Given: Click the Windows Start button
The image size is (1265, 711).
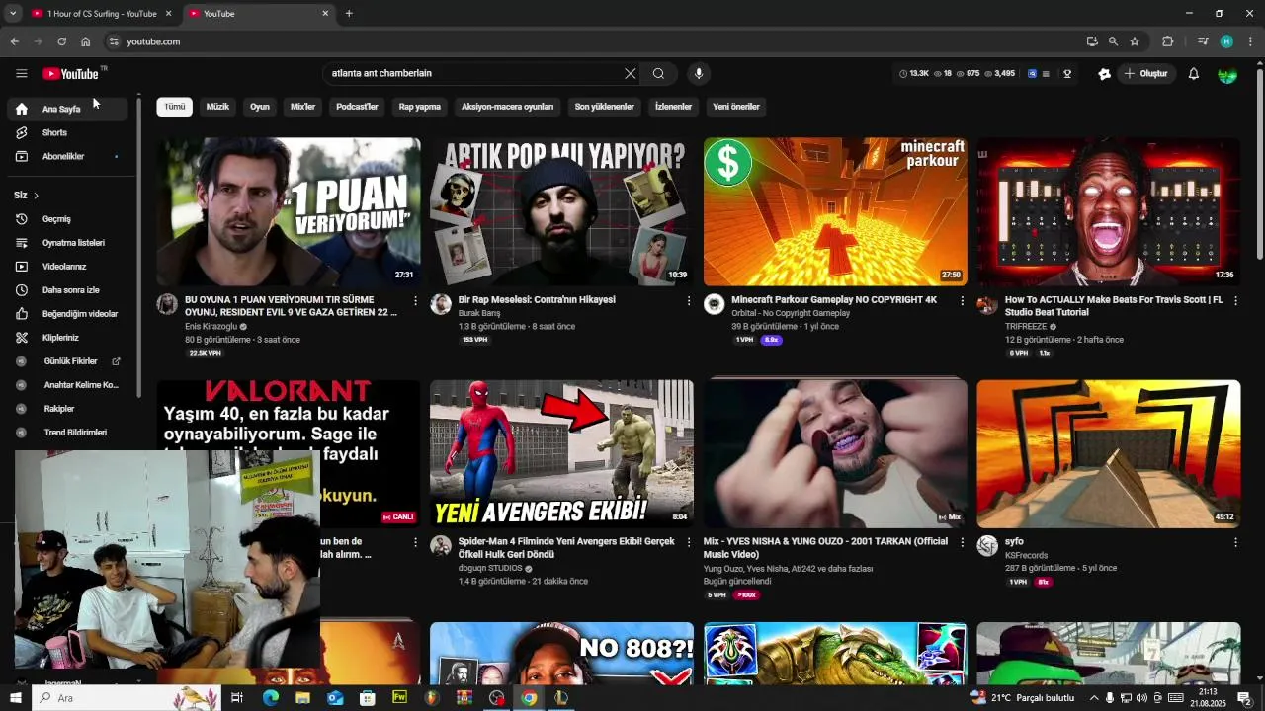Looking at the screenshot, I should 15,698.
